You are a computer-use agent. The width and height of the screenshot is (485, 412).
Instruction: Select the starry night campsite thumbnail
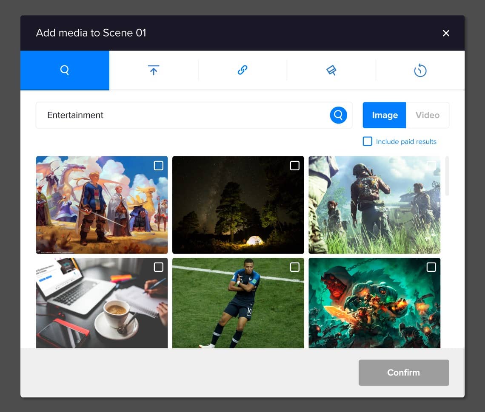click(x=238, y=205)
